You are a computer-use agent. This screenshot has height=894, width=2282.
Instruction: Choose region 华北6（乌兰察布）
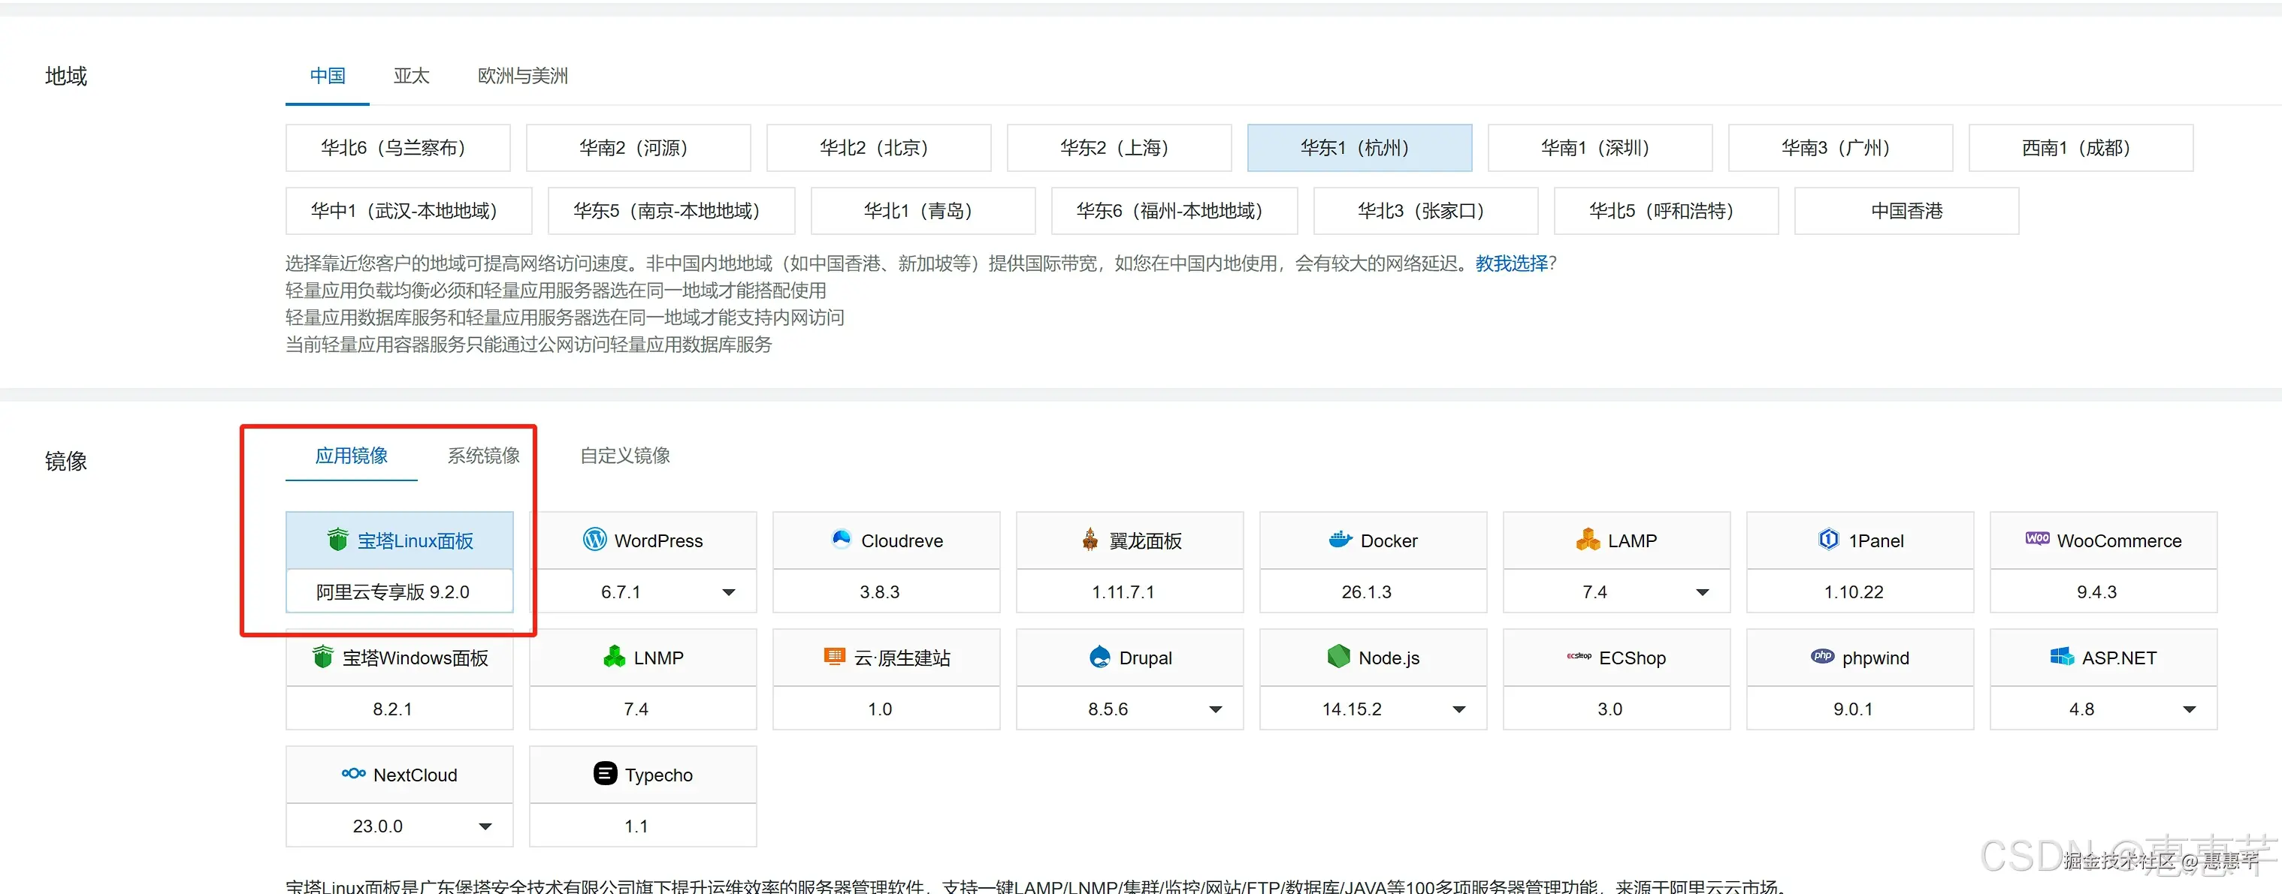point(397,148)
